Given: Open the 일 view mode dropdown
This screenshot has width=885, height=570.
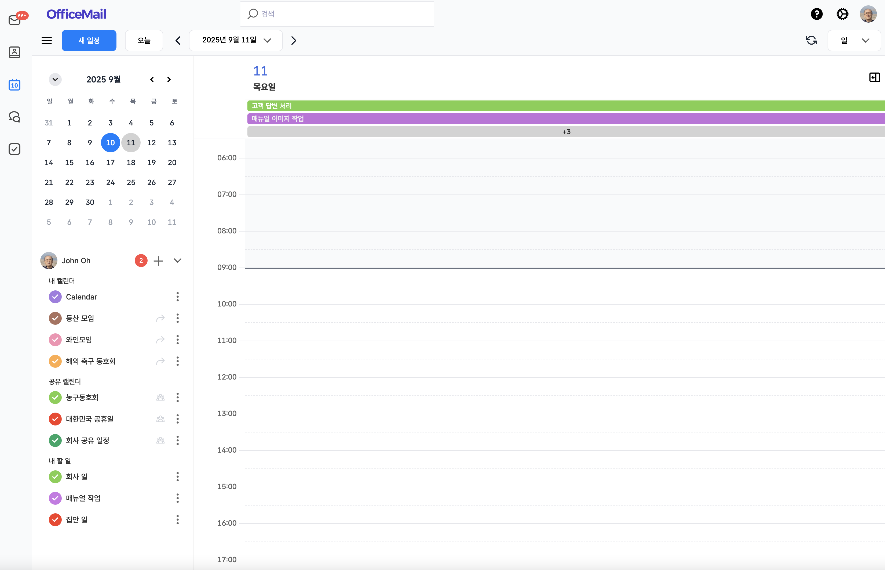Looking at the screenshot, I should pyautogui.click(x=854, y=40).
